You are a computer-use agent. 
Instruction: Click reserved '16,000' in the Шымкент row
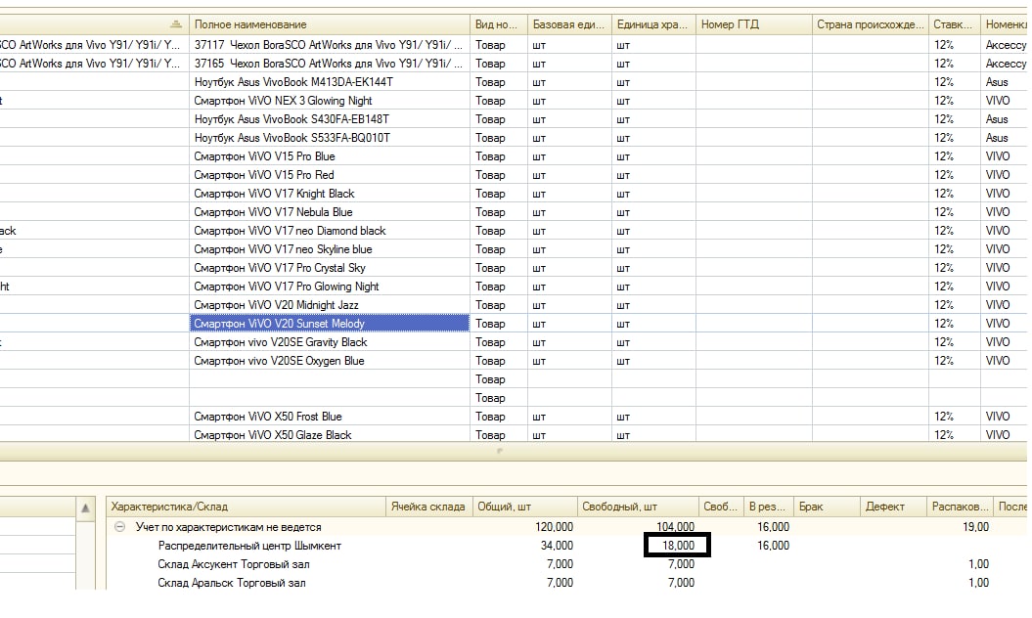[x=773, y=546]
